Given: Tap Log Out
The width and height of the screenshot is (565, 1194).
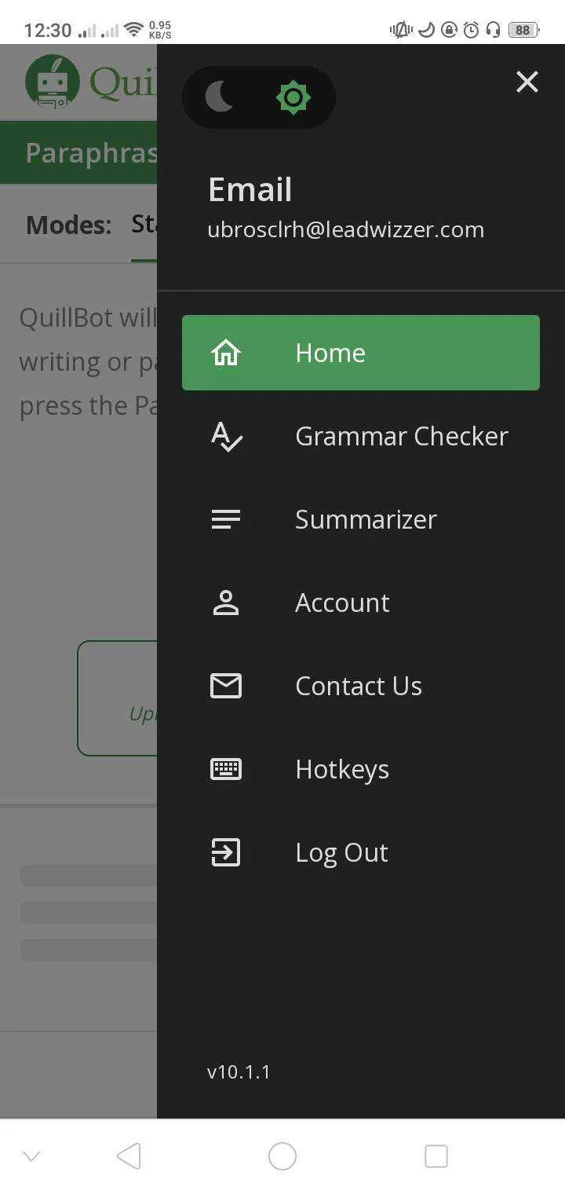Looking at the screenshot, I should pyautogui.click(x=361, y=852).
